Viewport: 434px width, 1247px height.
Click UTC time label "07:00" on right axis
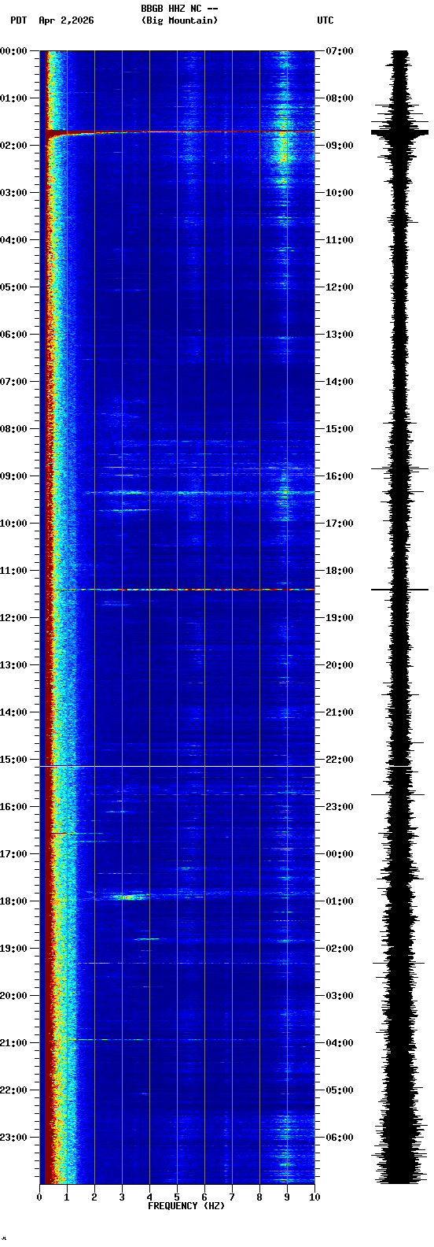pos(340,51)
